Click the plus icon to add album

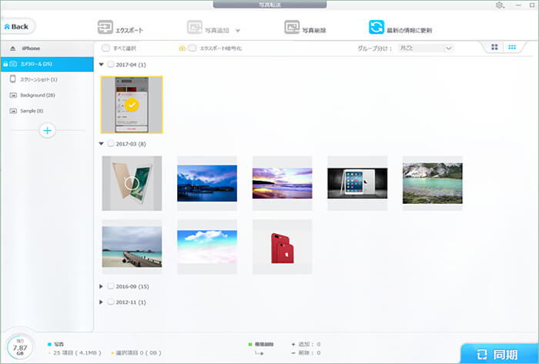coord(47,131)
